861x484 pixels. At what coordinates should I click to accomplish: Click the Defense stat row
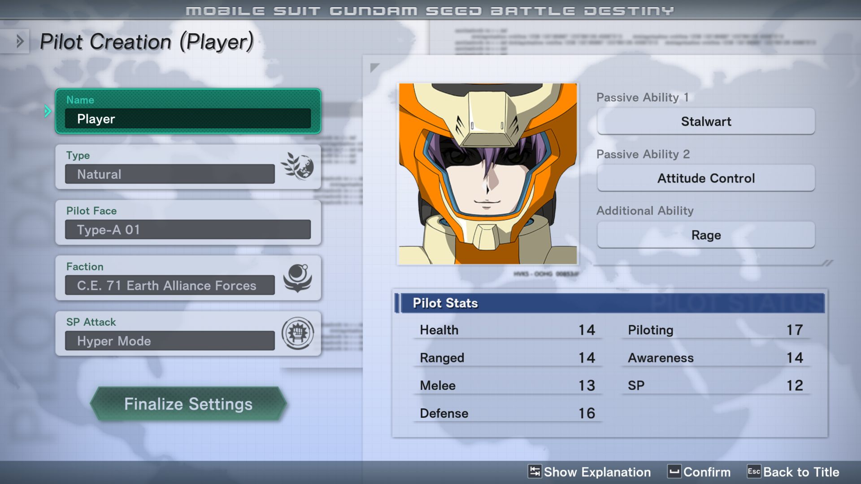(507, 414)
